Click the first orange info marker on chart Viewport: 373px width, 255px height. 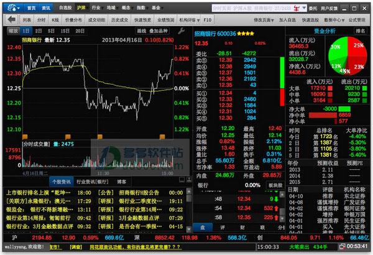point(25,137)
